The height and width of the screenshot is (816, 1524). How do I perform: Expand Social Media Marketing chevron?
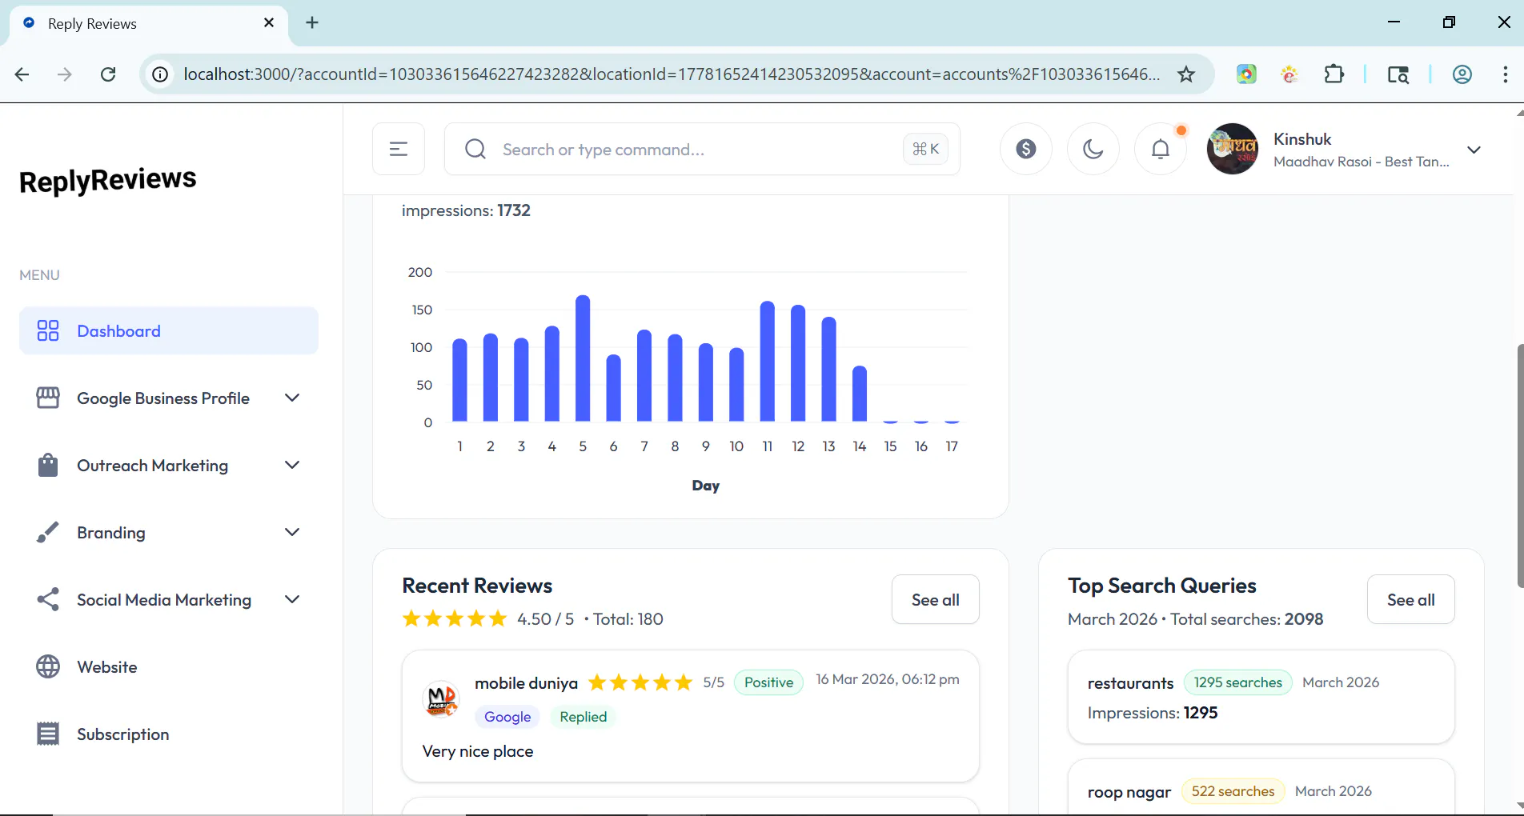tap(292, 599)
